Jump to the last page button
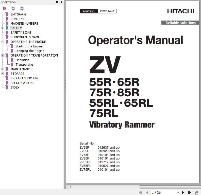This screenshot has width=201, height=195. click(189, 192)
